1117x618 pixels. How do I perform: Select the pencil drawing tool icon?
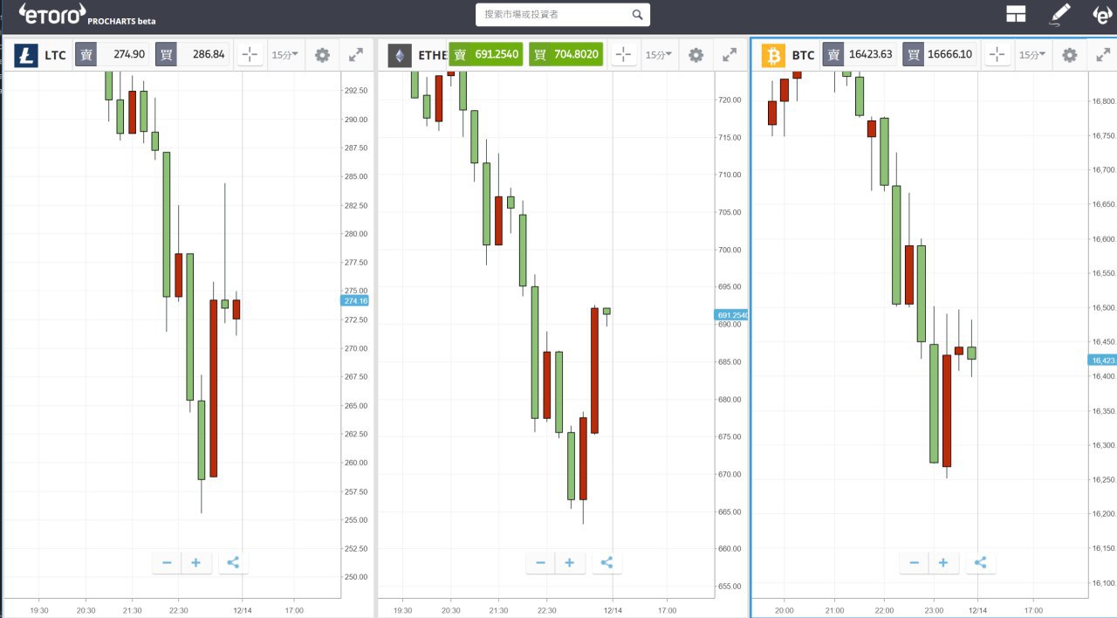click(x=1059, y=14)
